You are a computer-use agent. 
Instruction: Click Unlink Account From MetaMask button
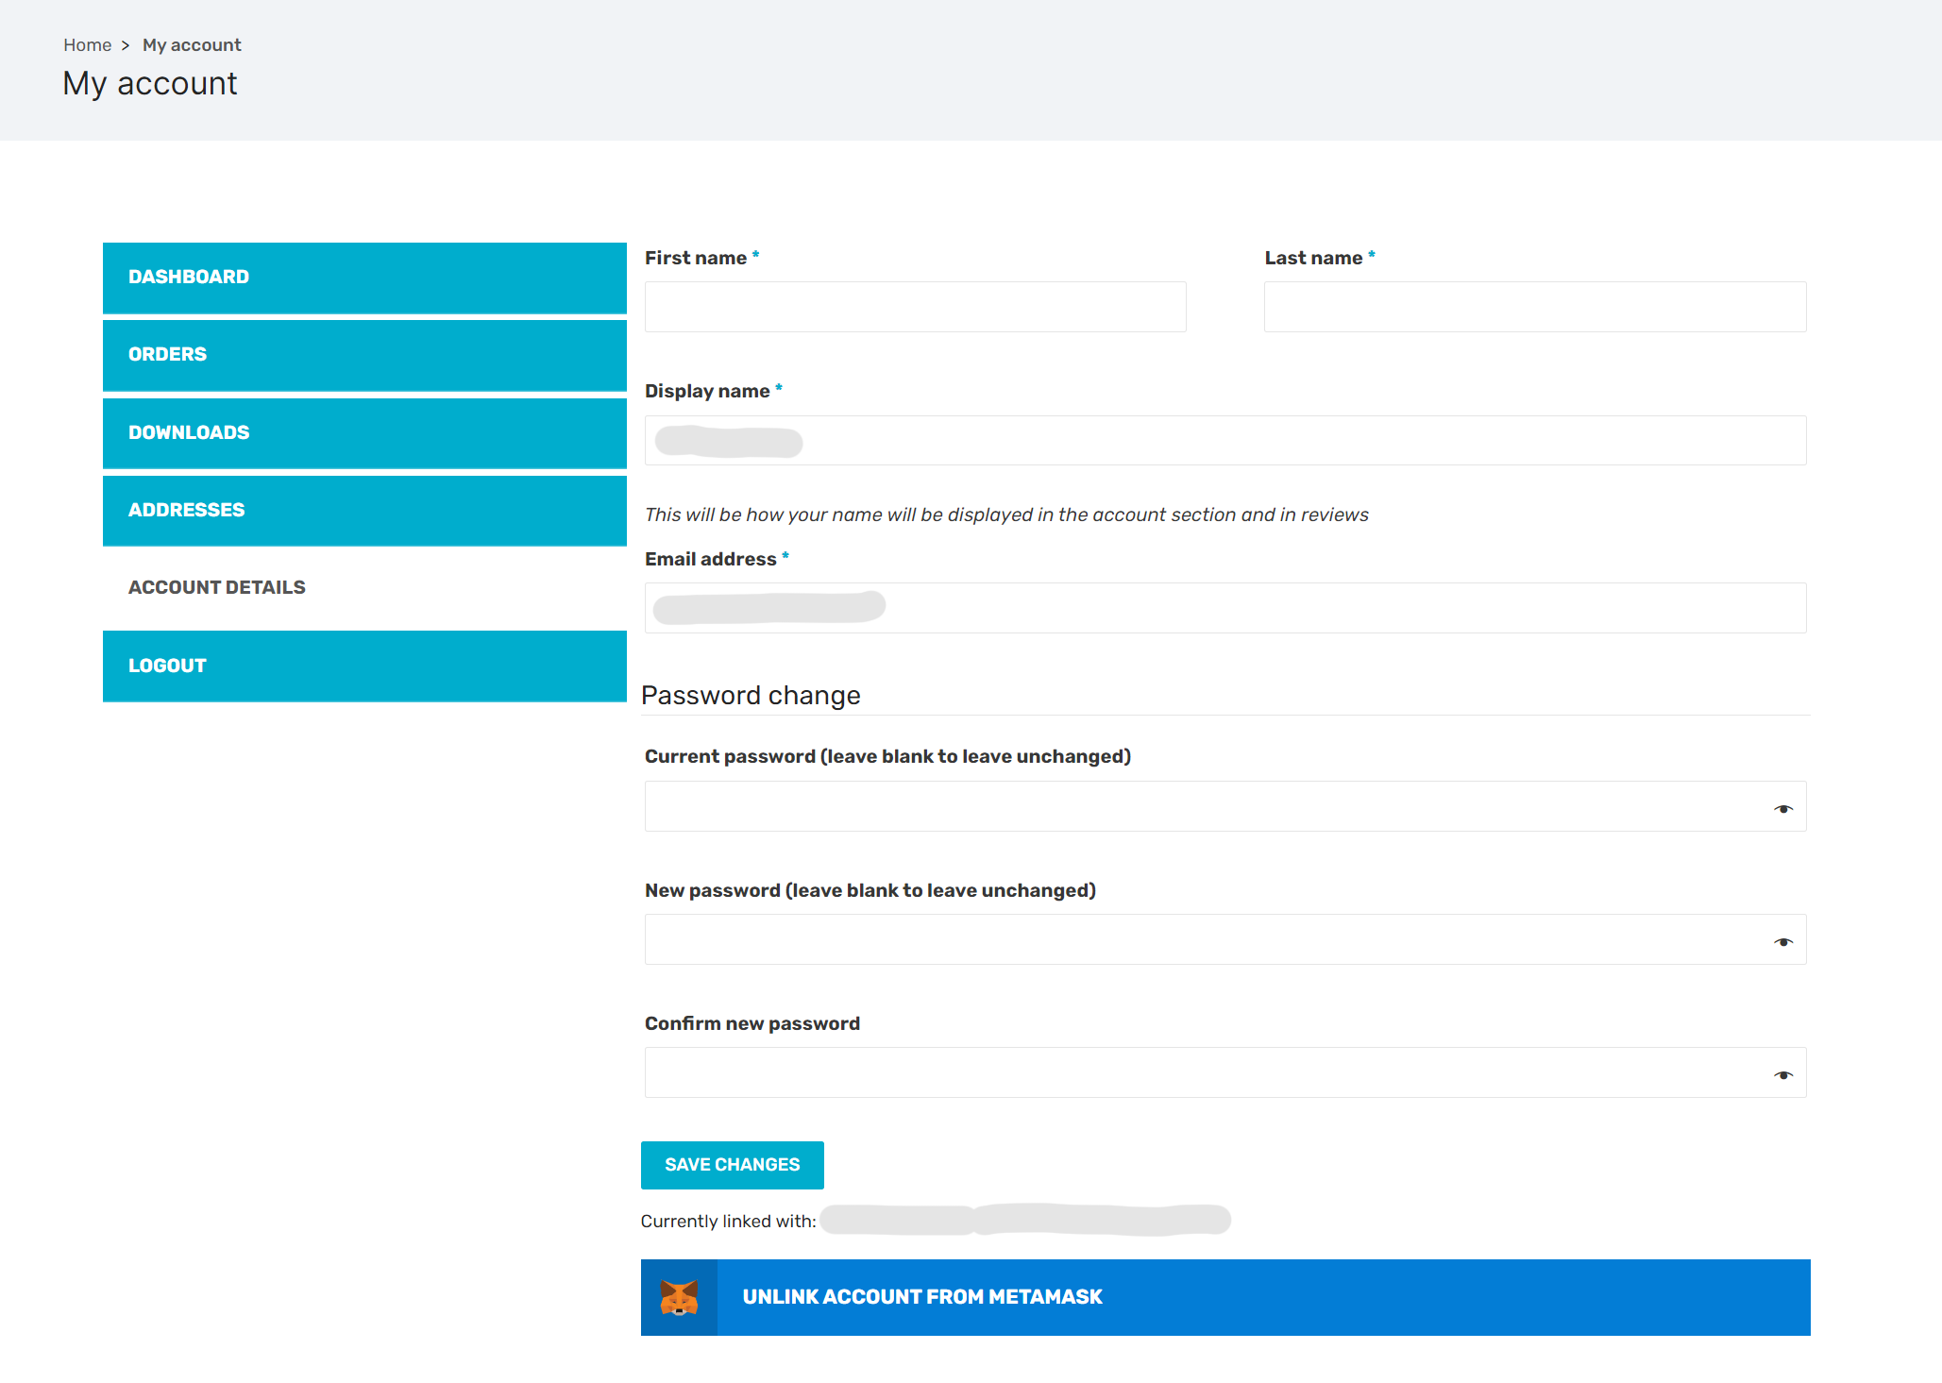[x=1224, y=1298]
